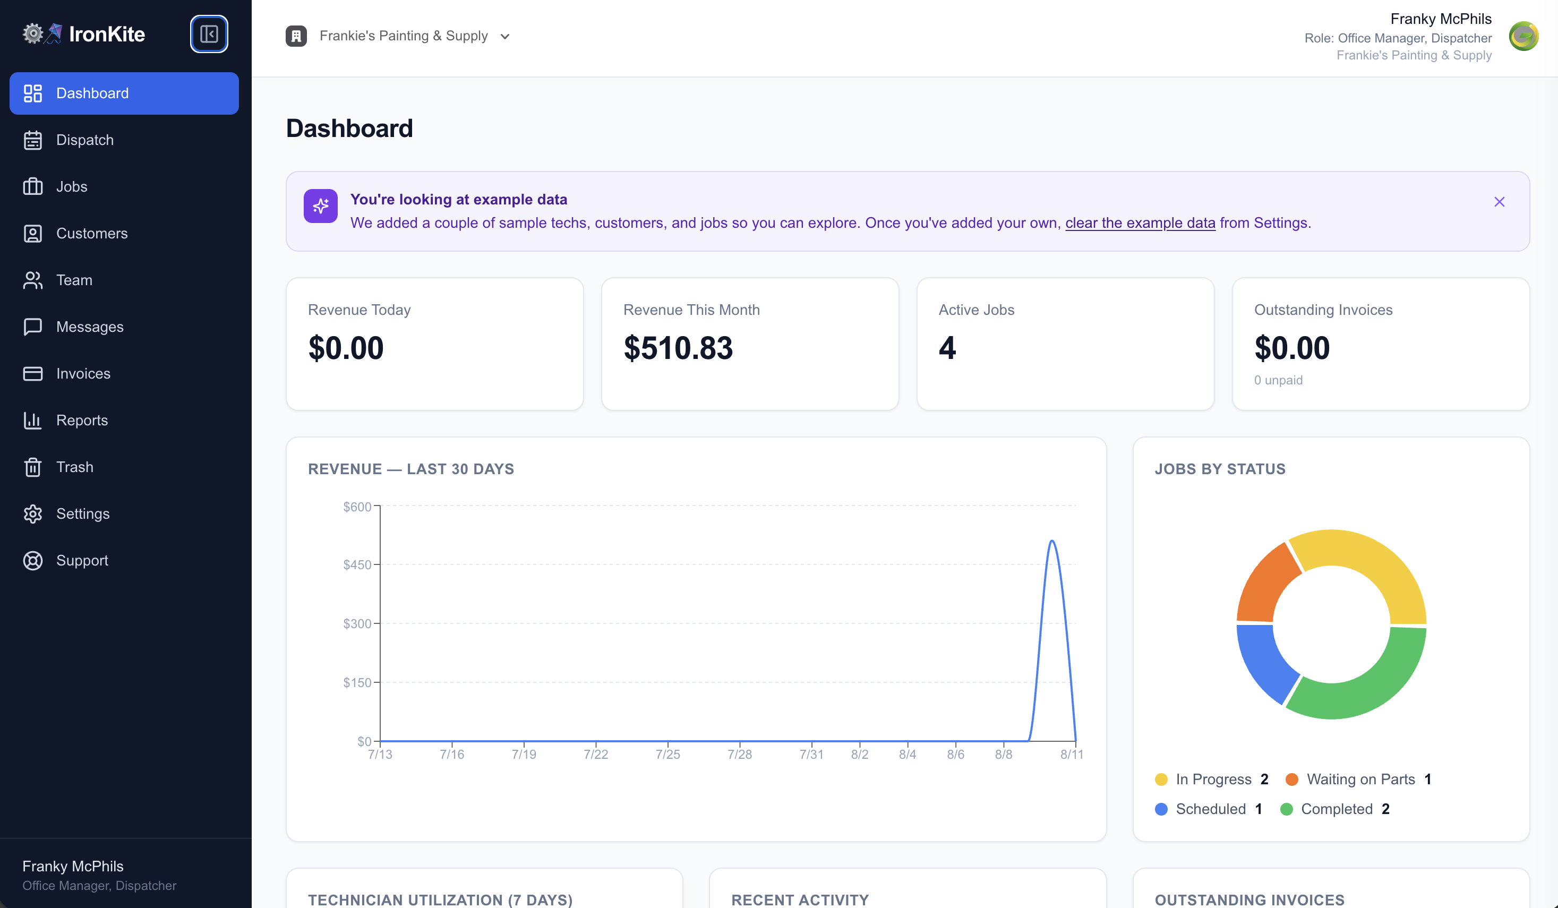Select the Team people icon
The width and height of the screenshot is (1558, 908).
click(x=33, y=280)
